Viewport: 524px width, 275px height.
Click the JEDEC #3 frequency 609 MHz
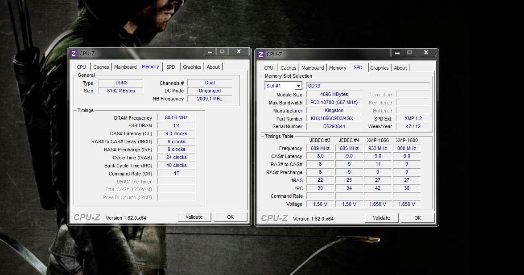[320, 148]
